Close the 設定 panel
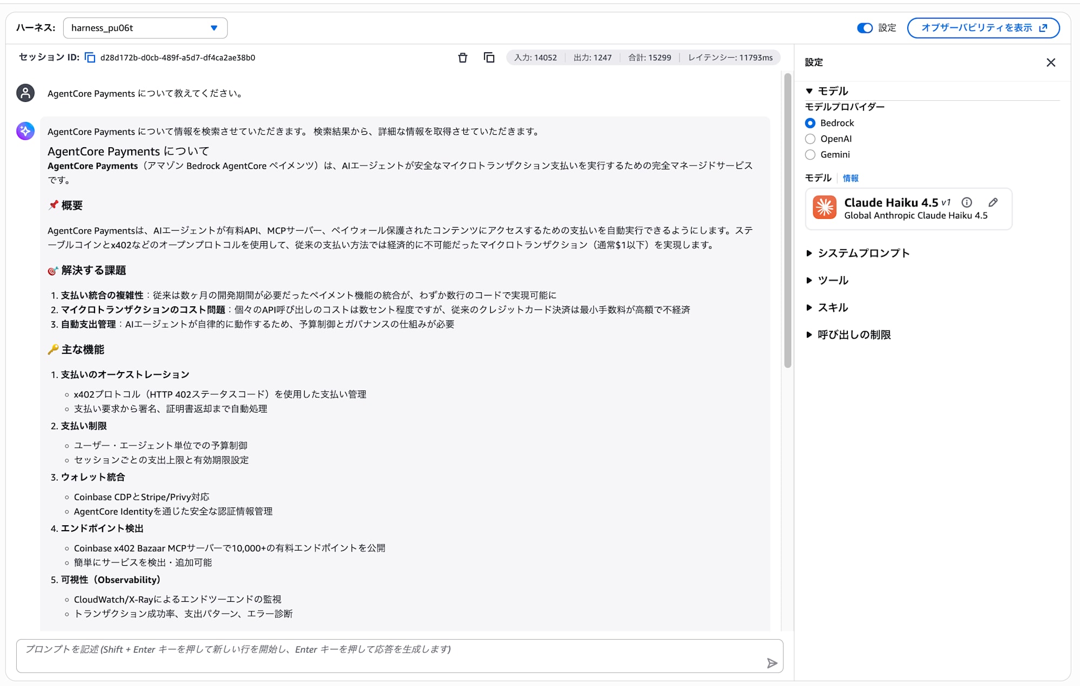Image resolution: width=1080 pixels, height=686 pixels. pos(1051,63)
